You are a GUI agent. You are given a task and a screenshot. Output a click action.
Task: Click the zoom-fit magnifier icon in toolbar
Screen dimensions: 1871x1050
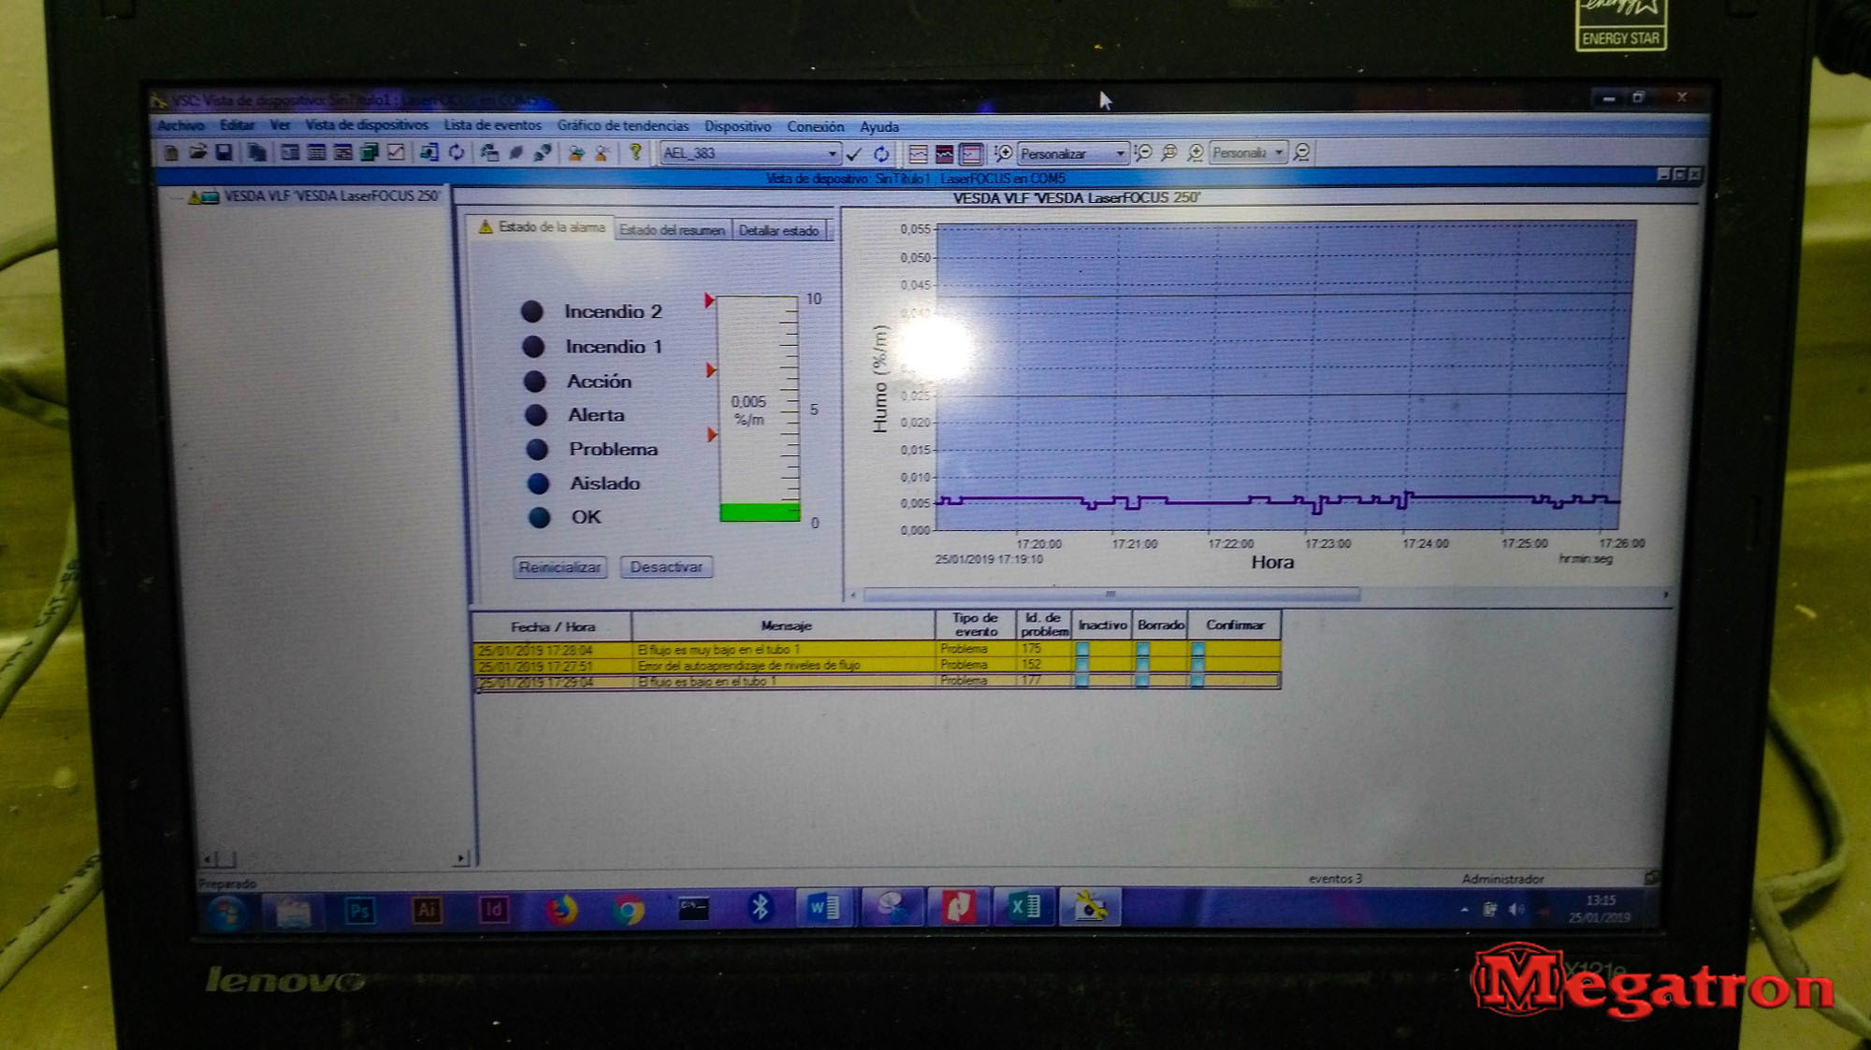[1169, 153]
